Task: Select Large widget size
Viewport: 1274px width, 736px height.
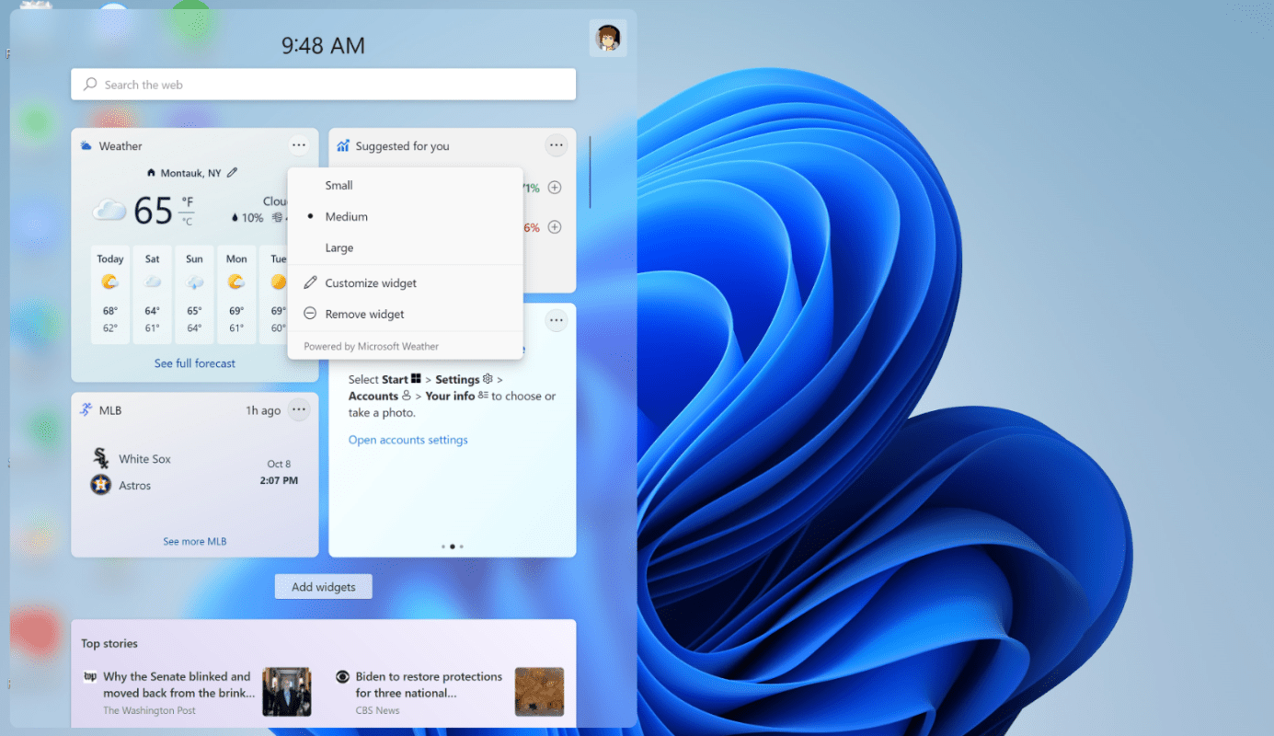Action: tap(405, 247)
